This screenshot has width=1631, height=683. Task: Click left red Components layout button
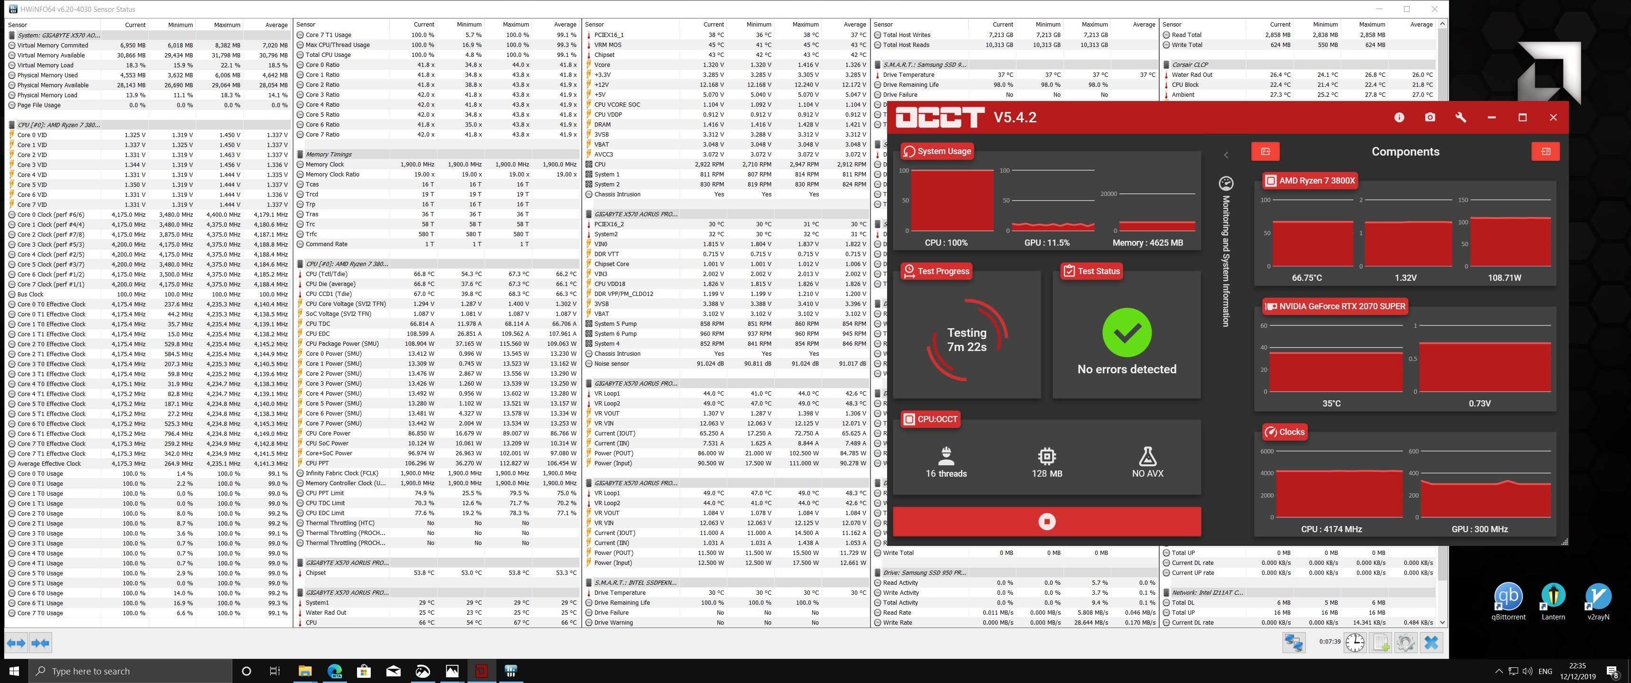[x=1265, y=151]
